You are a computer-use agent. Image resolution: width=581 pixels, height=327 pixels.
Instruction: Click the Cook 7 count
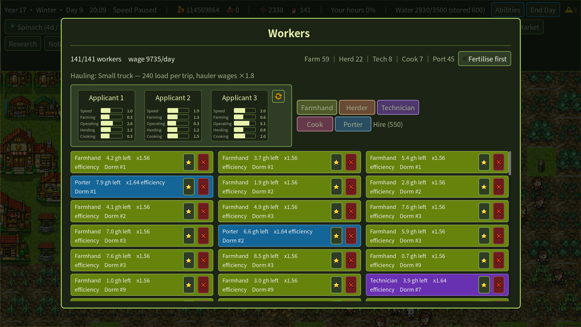(412, 59)
